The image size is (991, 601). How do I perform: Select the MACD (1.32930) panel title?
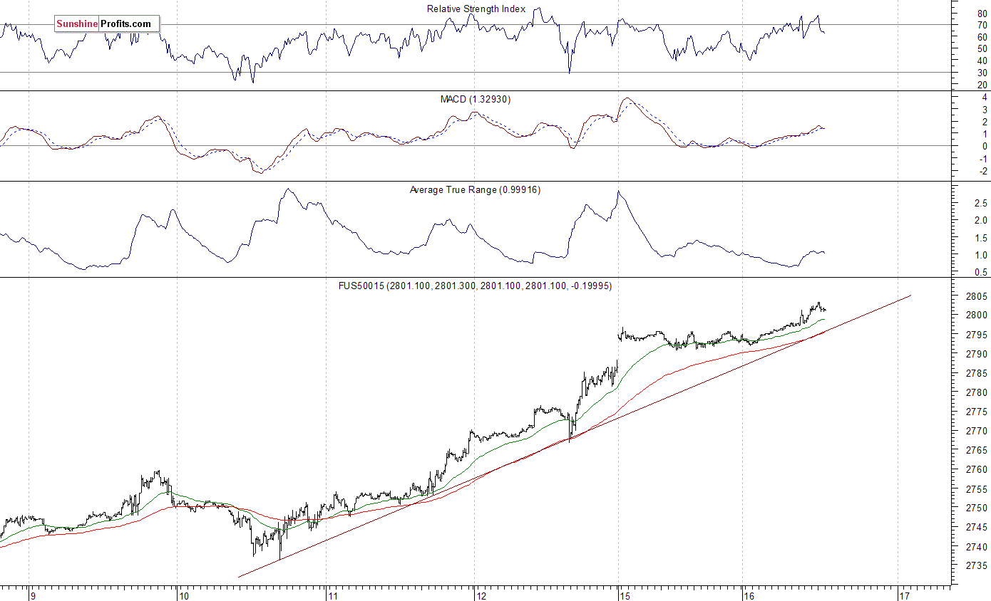click(x=476, y=99)
